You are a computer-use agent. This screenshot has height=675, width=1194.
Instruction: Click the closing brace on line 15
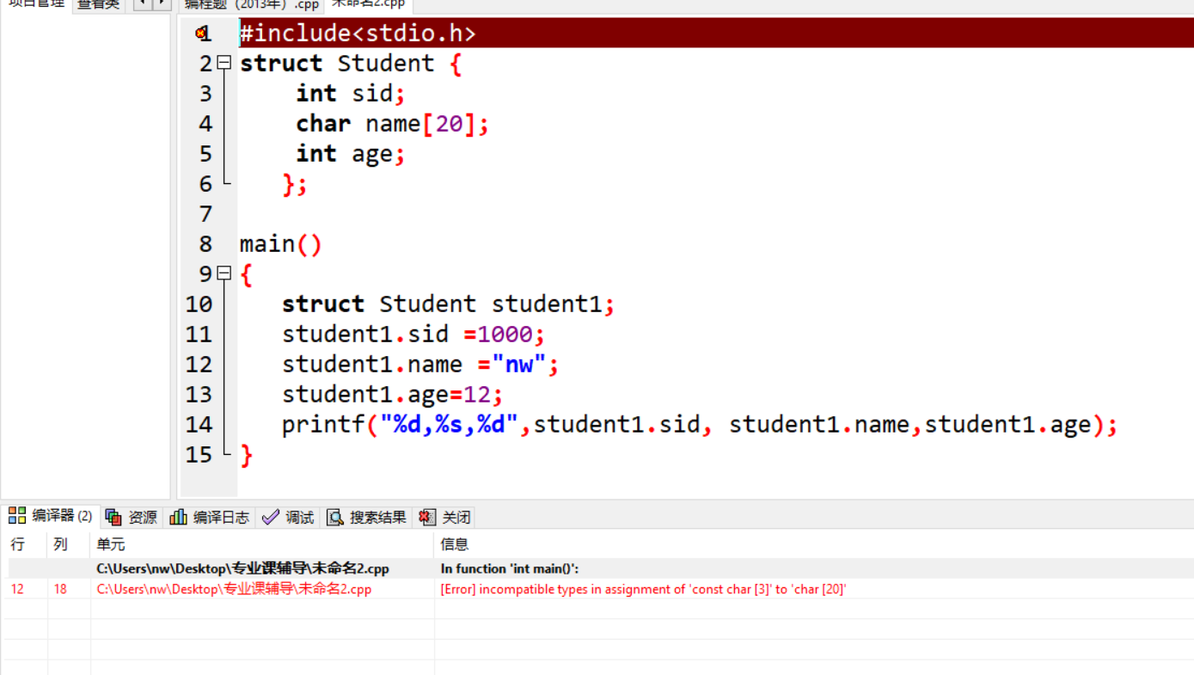(247, 455)
